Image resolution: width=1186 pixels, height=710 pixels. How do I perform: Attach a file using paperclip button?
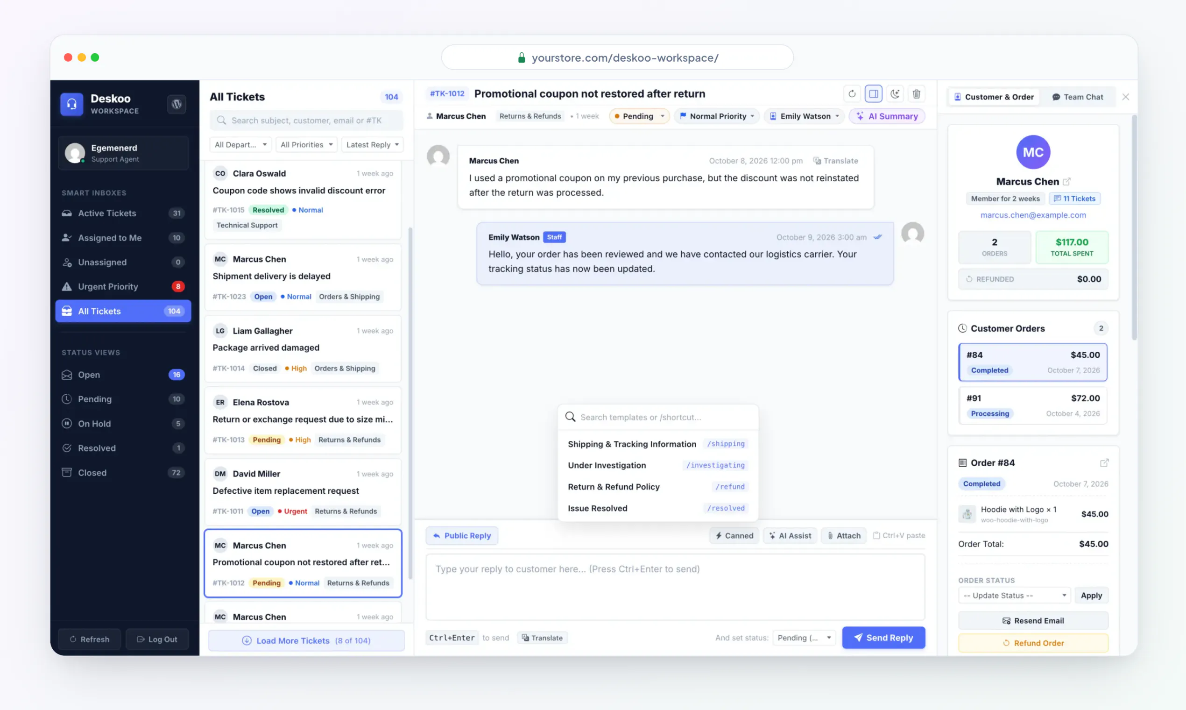(x=844, y=535)
